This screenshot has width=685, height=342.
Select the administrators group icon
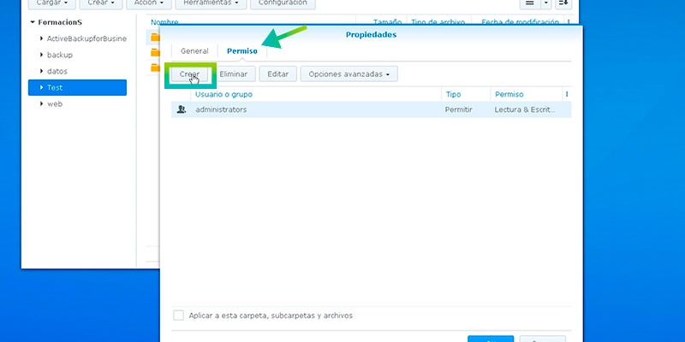click(x=182, y=109)
